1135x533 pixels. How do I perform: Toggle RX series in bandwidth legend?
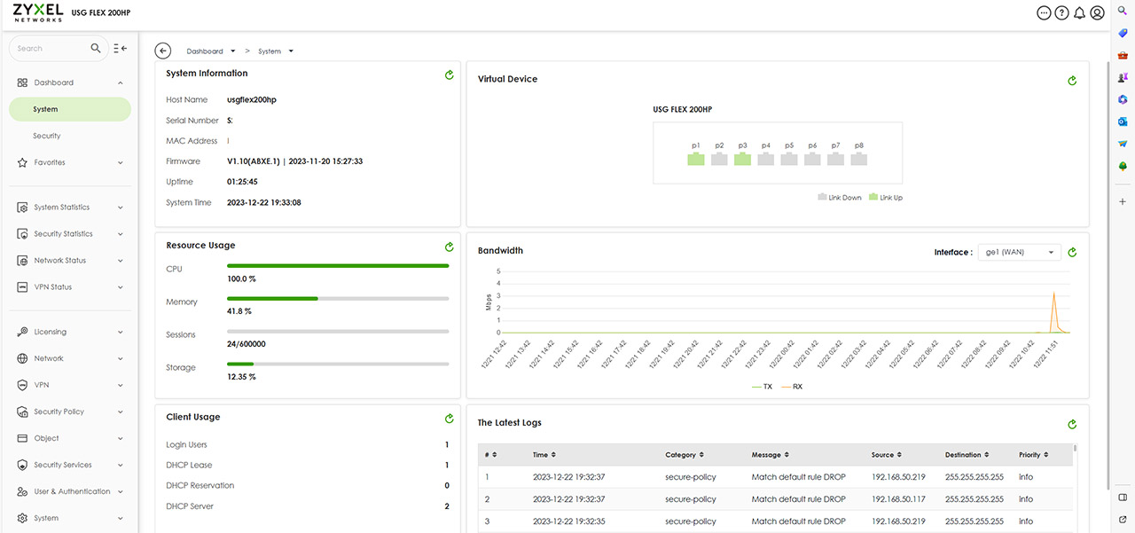[791, 387]
